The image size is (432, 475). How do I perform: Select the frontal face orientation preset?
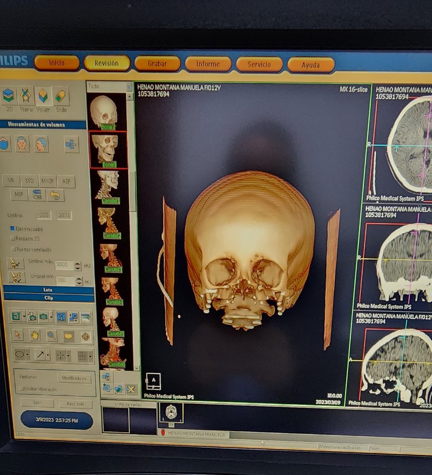click(x=22, y=144)
